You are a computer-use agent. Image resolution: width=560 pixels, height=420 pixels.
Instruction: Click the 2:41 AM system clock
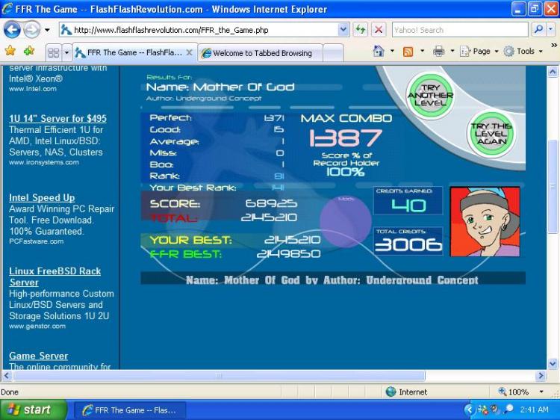tap(535, 410)
